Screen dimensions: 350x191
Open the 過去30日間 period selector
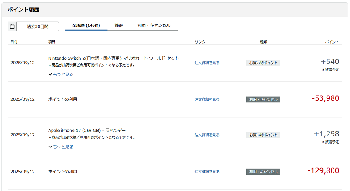tap(37, 26)
